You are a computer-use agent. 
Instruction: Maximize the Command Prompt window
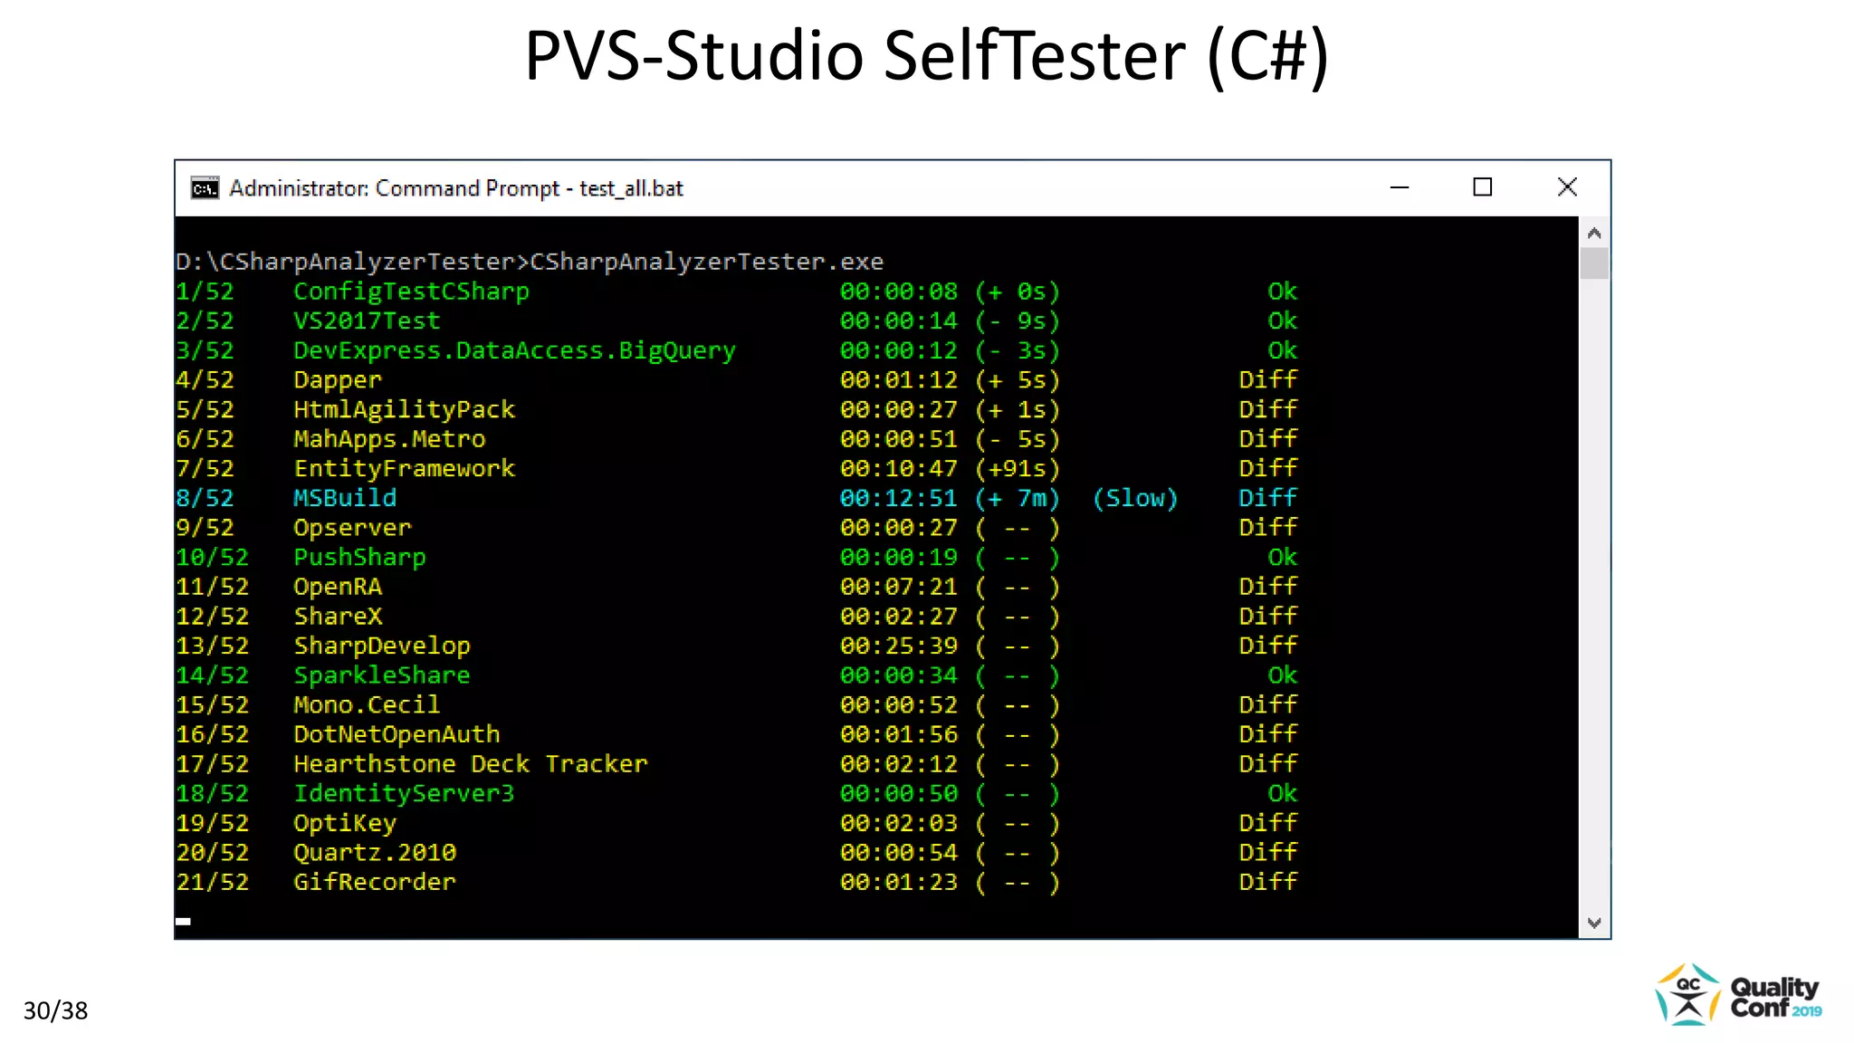[1483, 187]
